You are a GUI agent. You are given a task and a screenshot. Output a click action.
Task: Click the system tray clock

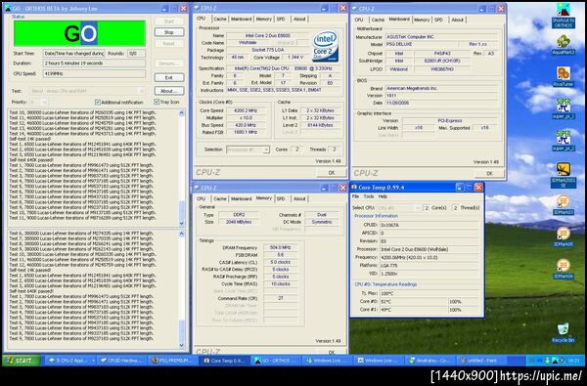click(574, 361)
